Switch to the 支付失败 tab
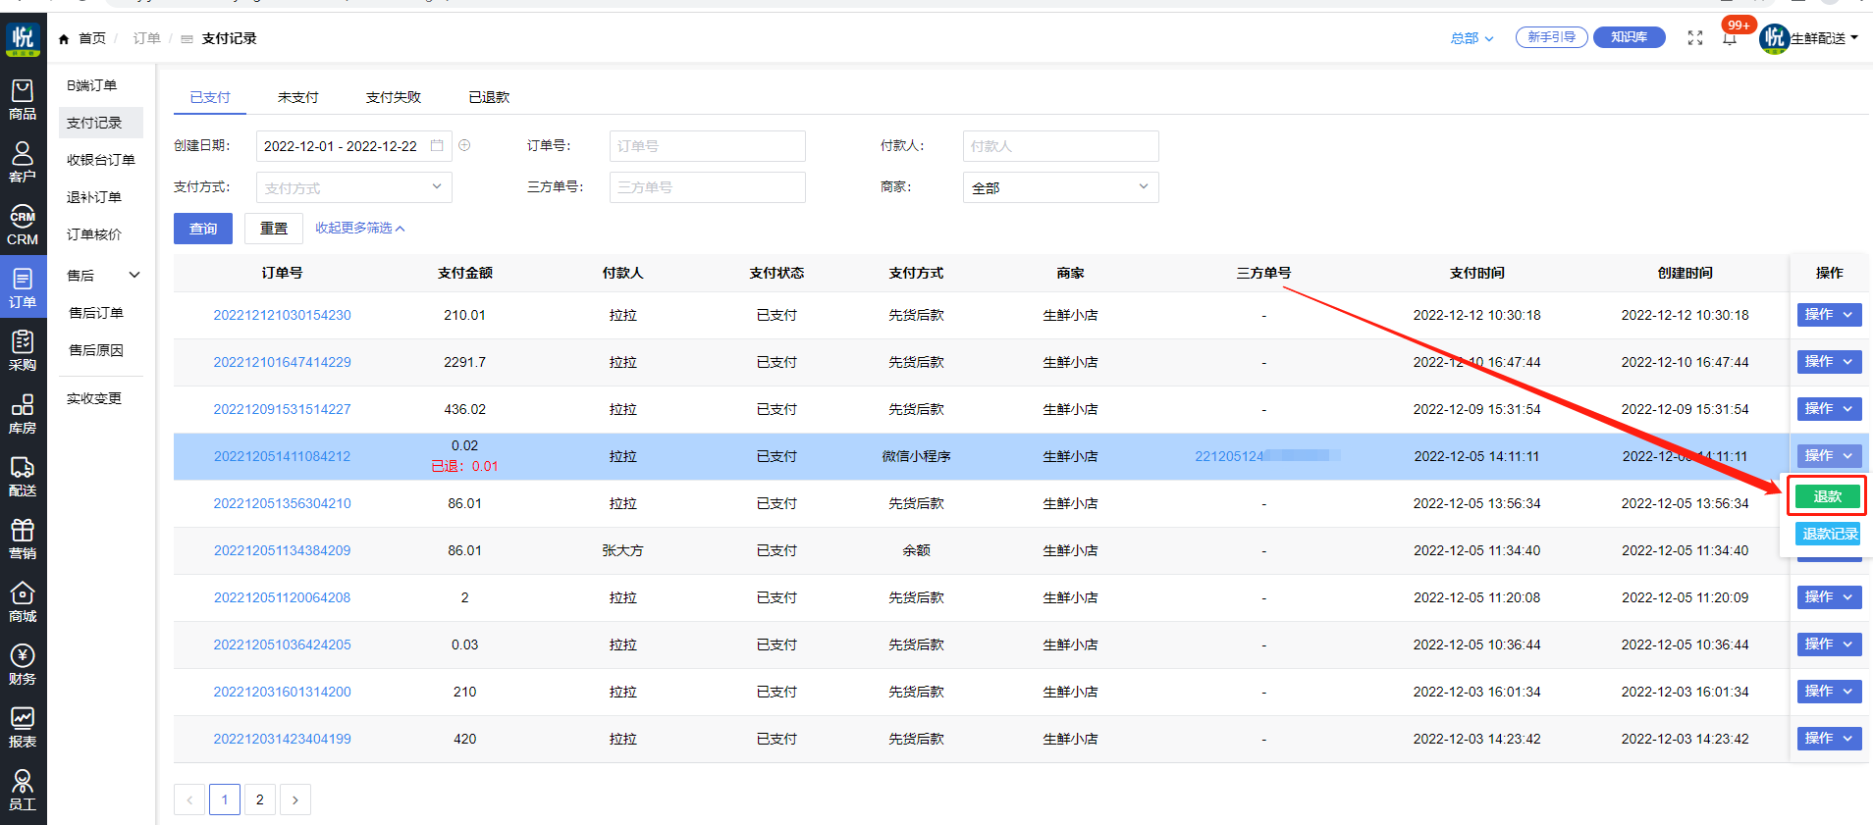This screenshot has width=1873, height=825. coord(394,97)
